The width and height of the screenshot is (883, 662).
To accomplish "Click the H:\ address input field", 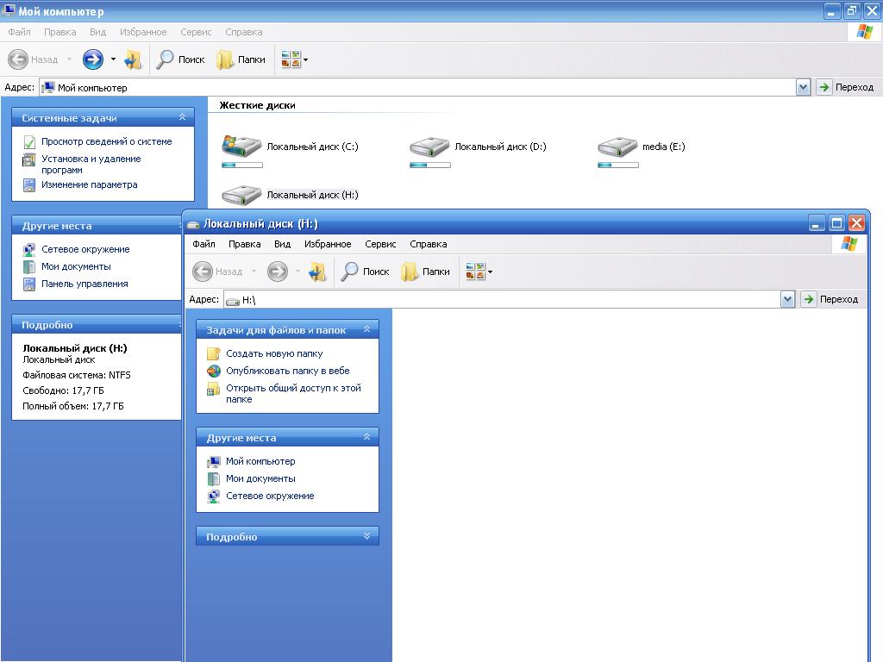I will [509, 299].
